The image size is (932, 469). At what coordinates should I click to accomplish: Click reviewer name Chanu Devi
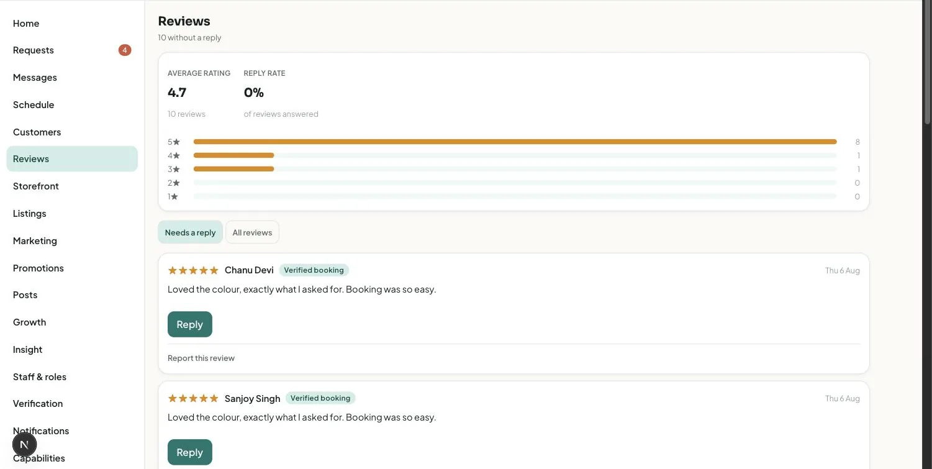coord(249,270)
